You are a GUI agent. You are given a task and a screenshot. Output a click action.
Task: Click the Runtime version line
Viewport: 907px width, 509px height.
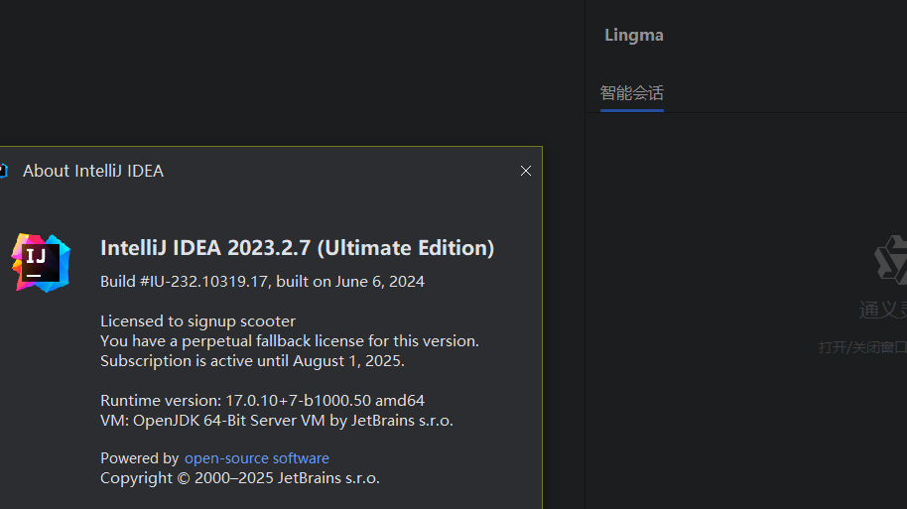coord(262,400)
